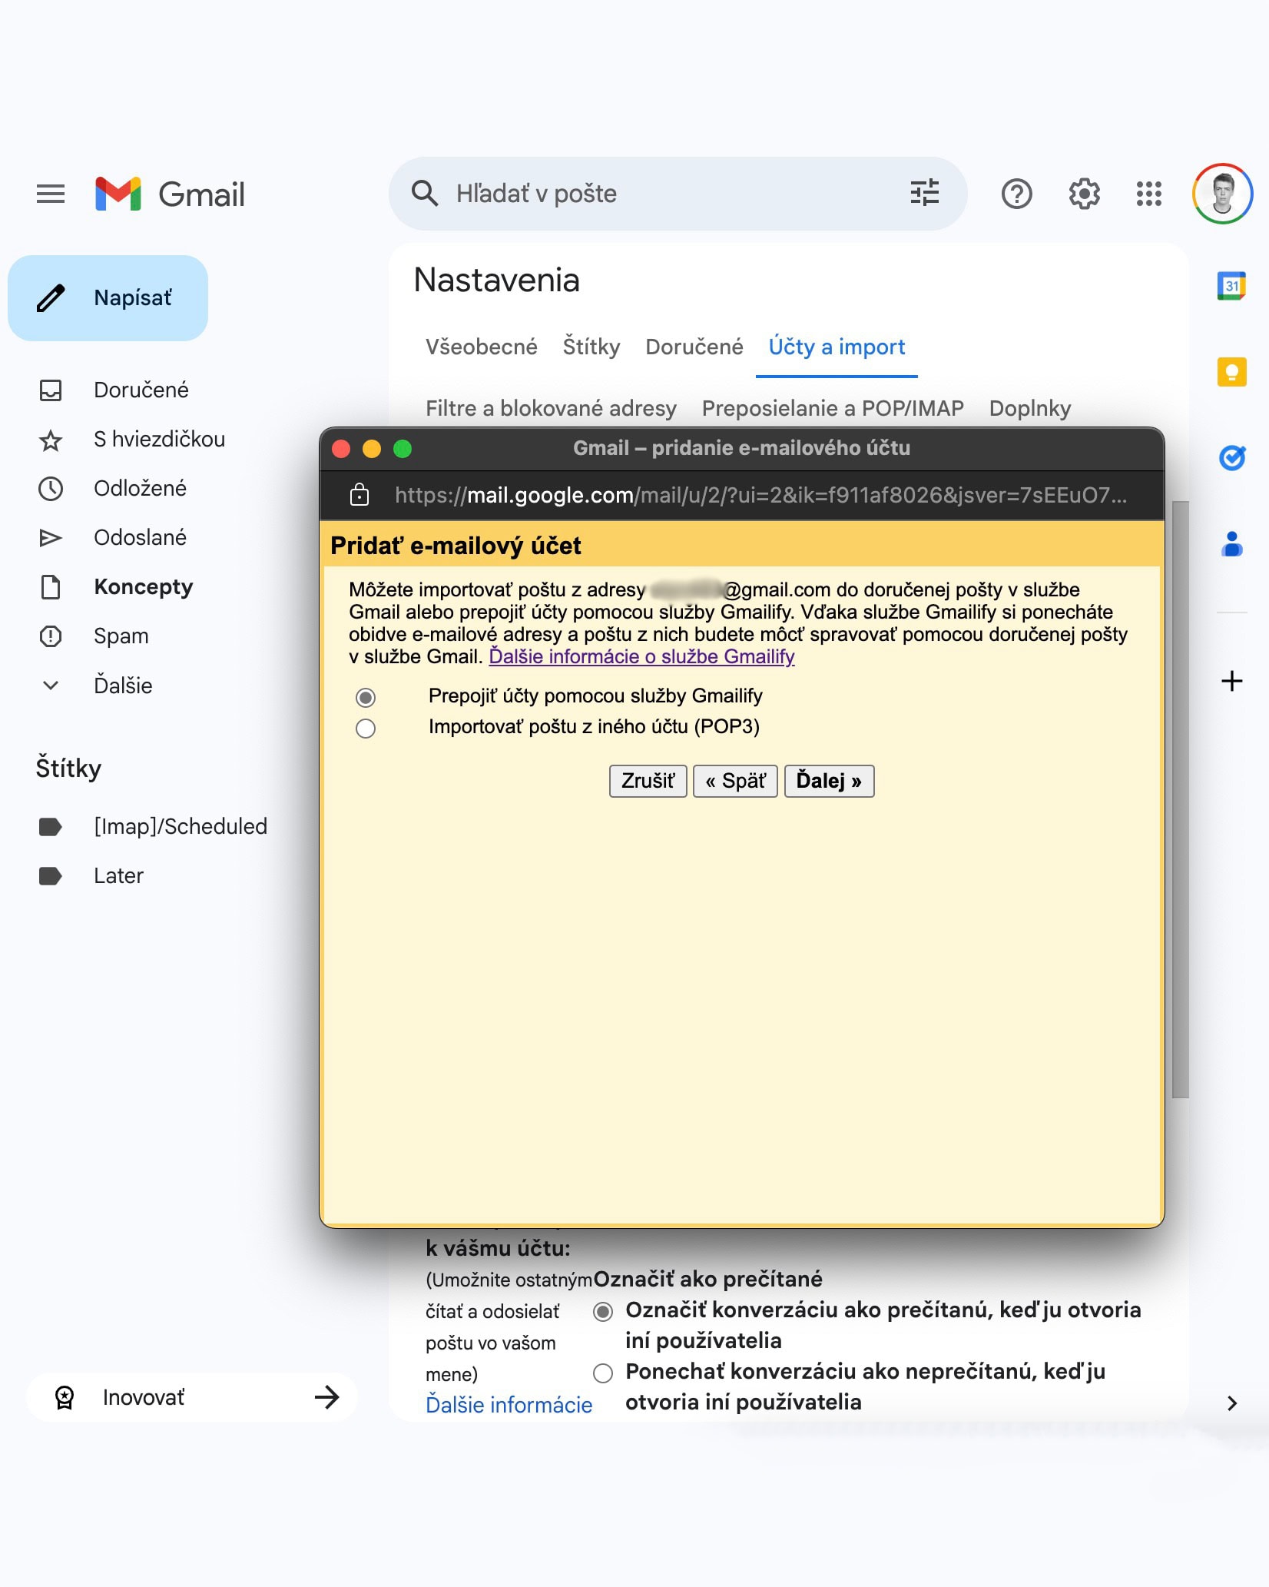Select the Účty a import tab

point(837,347)
